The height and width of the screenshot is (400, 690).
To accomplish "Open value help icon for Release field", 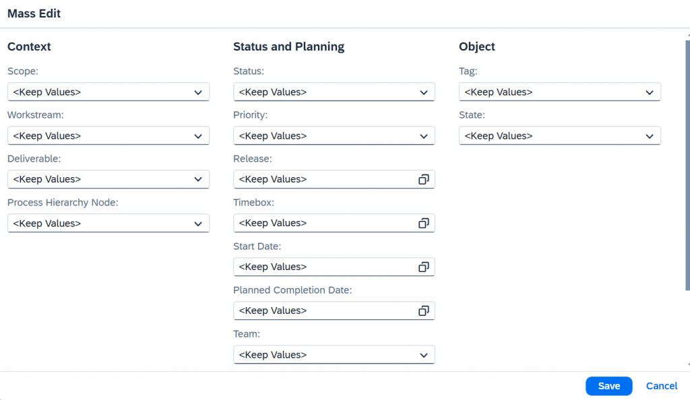I will click(x=423, y=179).
